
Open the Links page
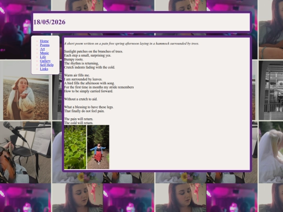pyautogui.click(x=44, y=69)
